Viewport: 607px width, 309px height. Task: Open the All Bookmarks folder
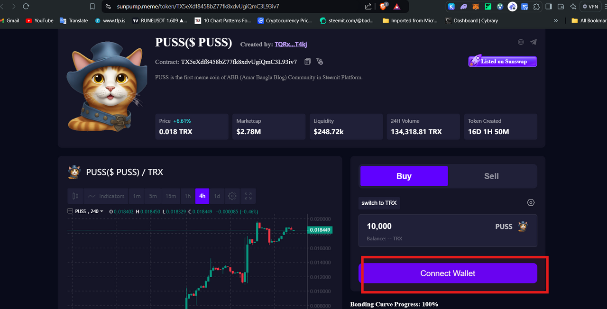pos(589,20)
